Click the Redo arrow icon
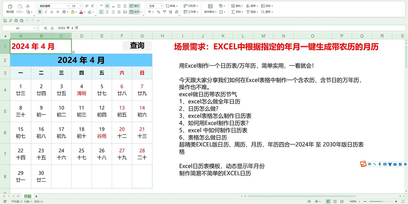The image size is (408, 204). [33, 21]
